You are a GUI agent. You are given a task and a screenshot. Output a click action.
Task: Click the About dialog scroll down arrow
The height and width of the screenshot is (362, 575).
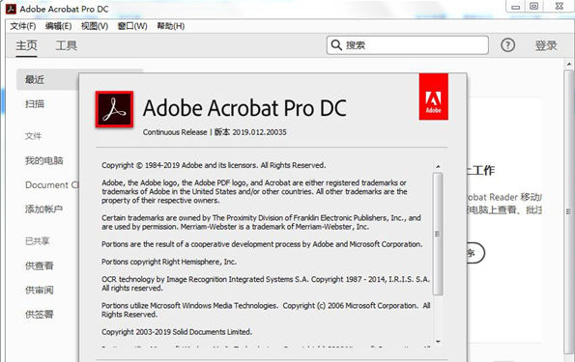point(438,342)
